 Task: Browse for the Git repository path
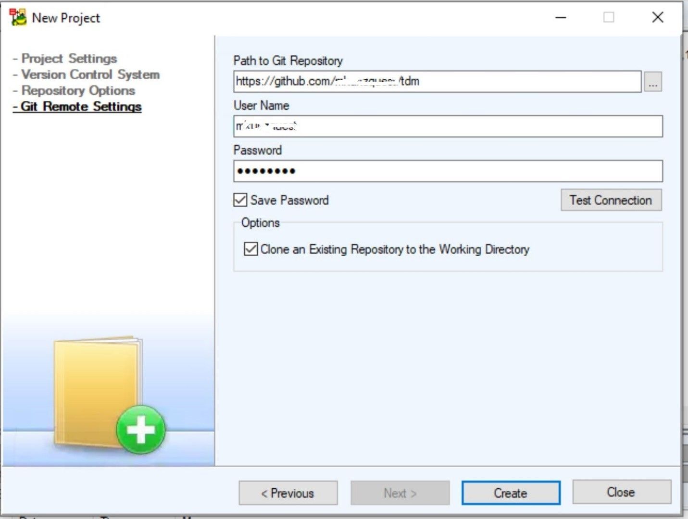(x=653, y=82)
